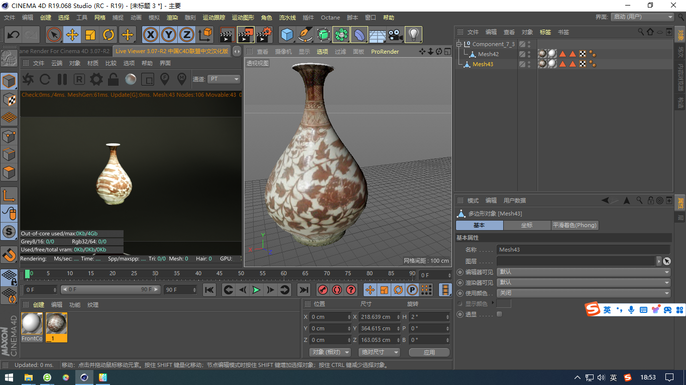Enable the 透显 checkbox
Image resolution: width=686 pixels, height=385 pixels.
[499, 314]
